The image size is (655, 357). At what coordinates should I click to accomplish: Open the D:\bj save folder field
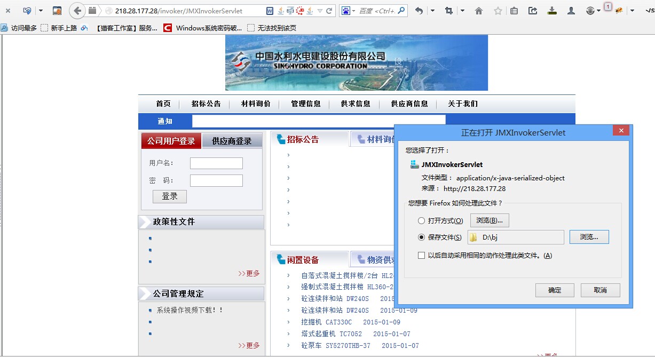(x=516, y=237)
